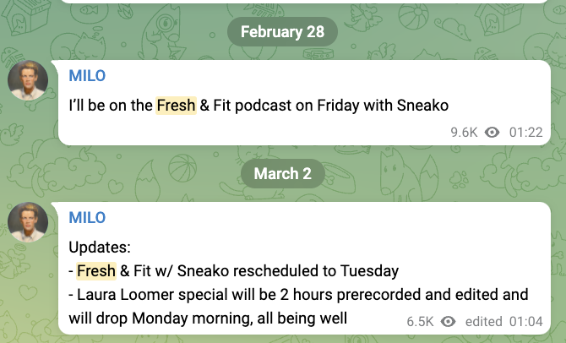Click the eye views icon next to 6.5K
This screenshot has height=343, width=566.
click(x=449, y=321)
